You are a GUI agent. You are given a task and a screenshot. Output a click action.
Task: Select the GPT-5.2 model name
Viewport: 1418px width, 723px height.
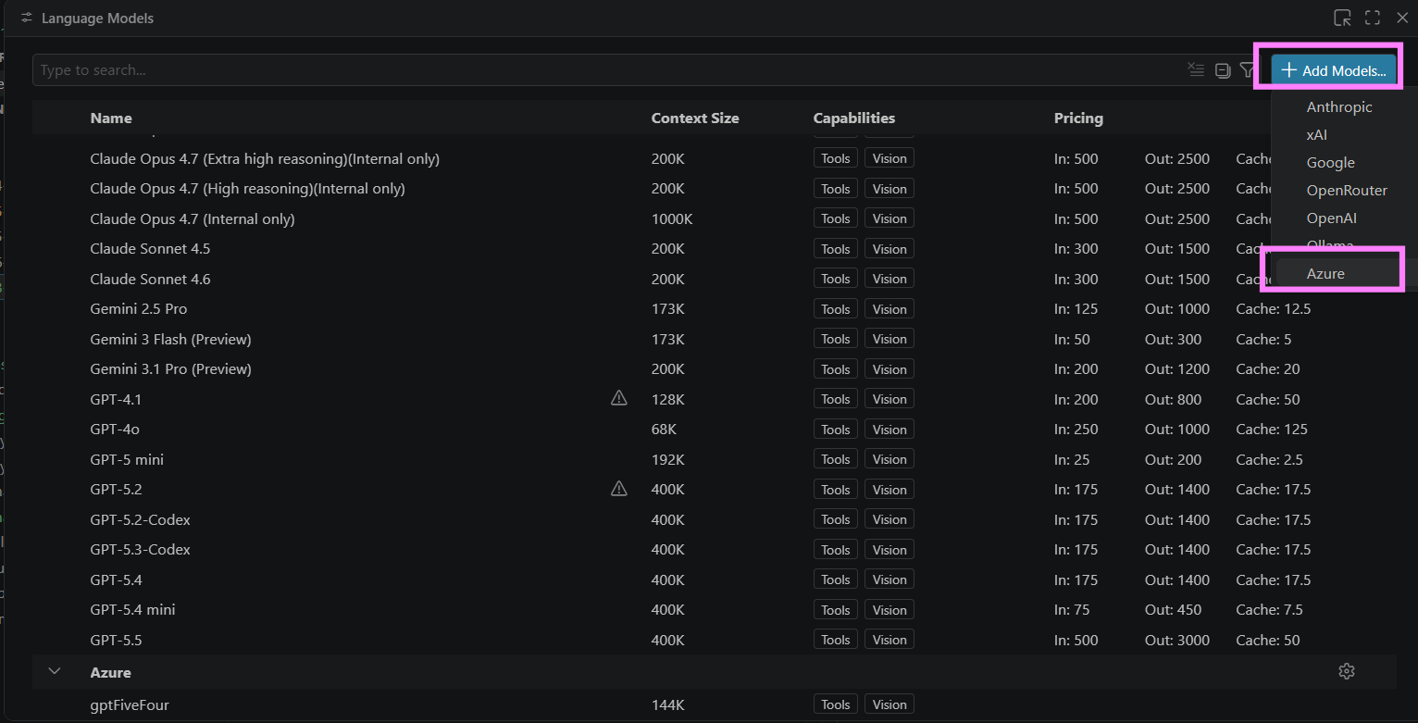pos(117,489)
